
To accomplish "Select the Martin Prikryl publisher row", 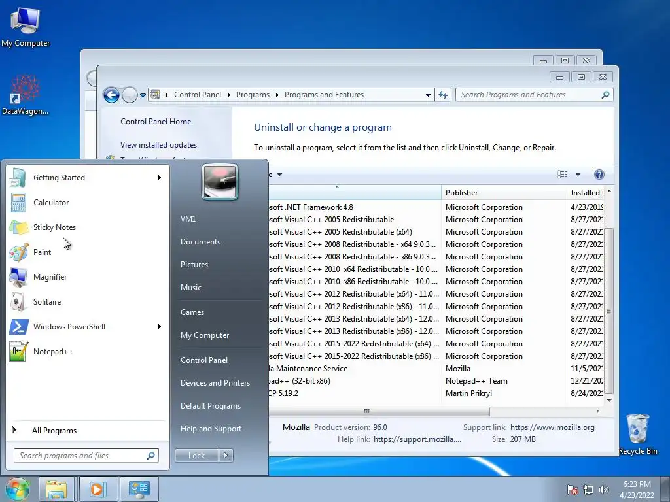I will 436,393.
